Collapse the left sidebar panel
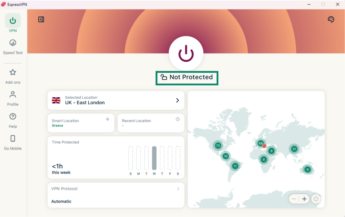 tap(41, 19)
